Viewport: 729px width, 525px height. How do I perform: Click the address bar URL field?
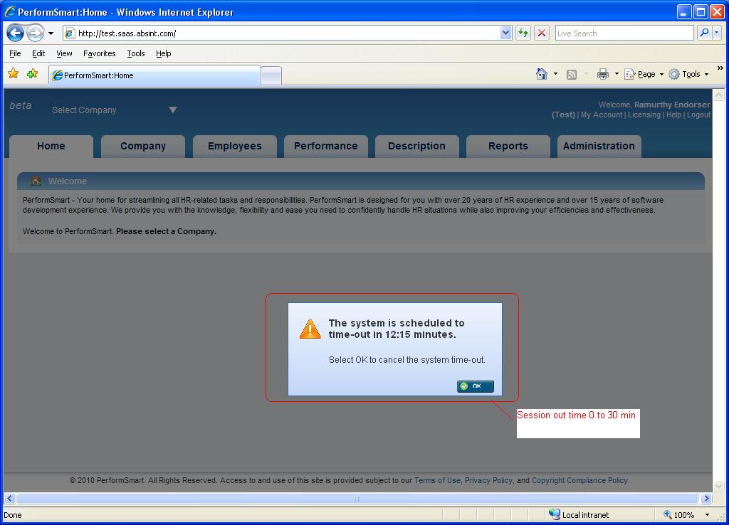coord(288,33)
